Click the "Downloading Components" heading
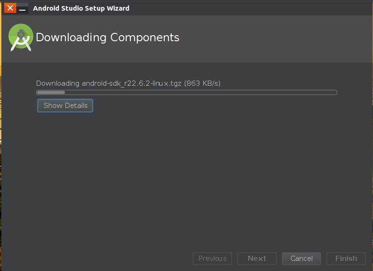This screenshot has width=373, height=271. [108, 38]
